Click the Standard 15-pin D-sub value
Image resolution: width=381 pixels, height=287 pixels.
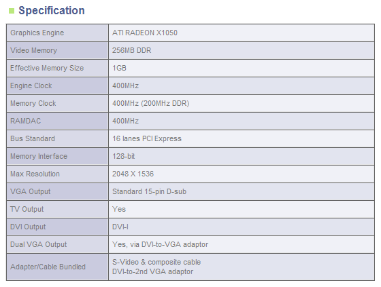tap(149, 191)
